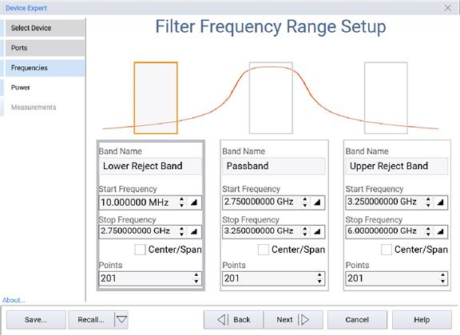Increment Passband Points spinner arrows
The width and height of the screenshot is (460, 335).
pos(319,278)
